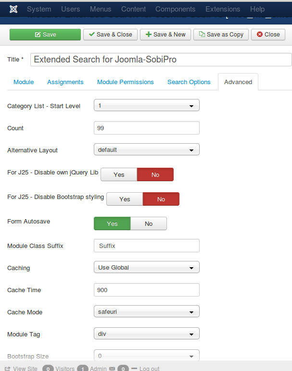
Task: Open Category List Start Level dropdown
Action: [x=147, y=105]
